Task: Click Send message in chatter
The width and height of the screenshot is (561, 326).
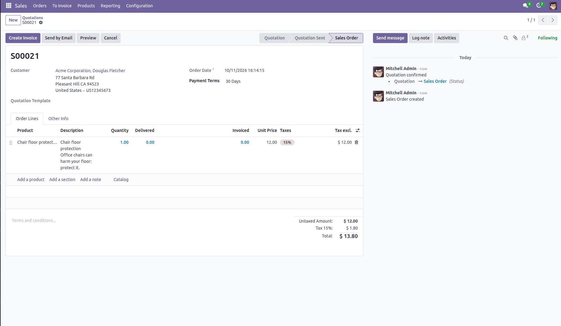Action: pyautogui.click(x=390, y=38)
